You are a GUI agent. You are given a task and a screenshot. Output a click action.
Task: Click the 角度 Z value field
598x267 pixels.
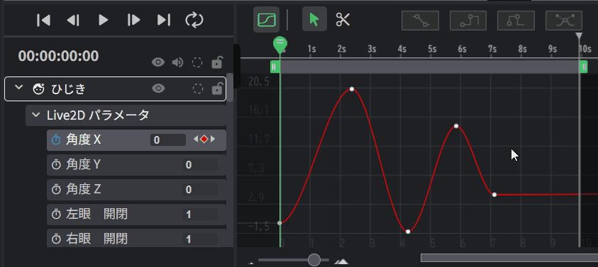coord(200,190)
